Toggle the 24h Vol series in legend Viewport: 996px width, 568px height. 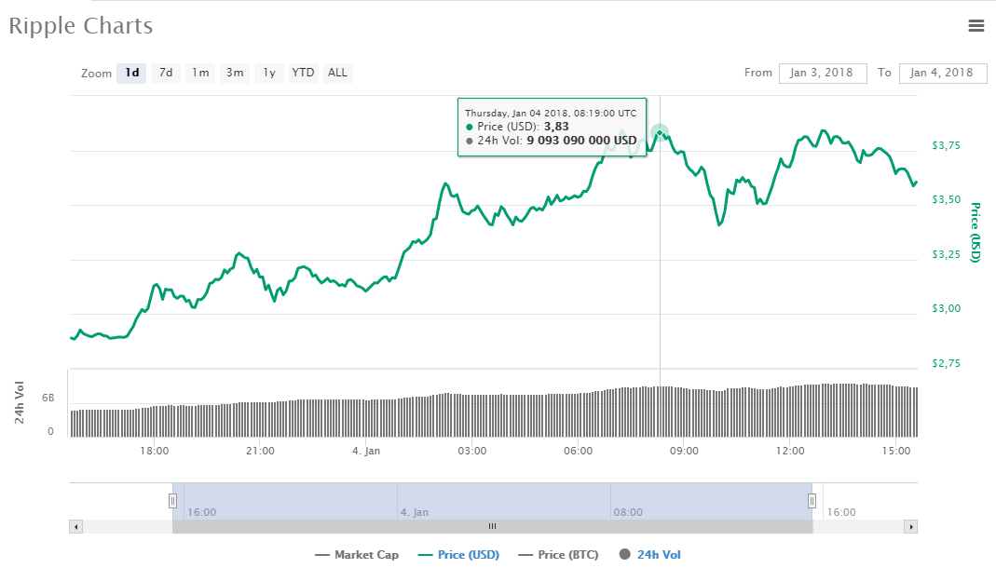(649, 555)
